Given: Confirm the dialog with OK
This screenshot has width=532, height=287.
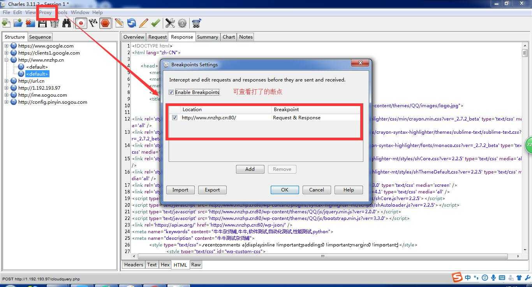Looking at the screenshot, I should pos(285,190).
